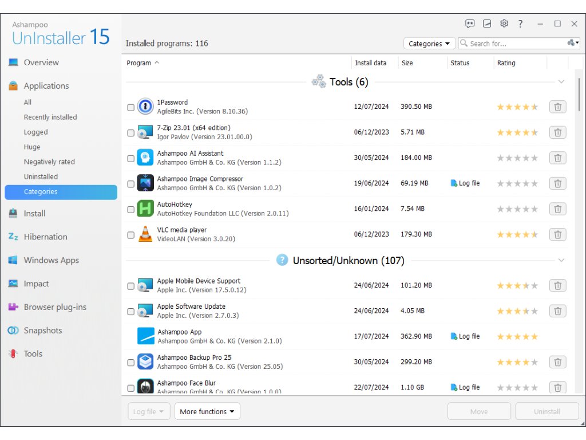
Task: Check Apple Mobile Device Support checkbox
Action: 131,286
